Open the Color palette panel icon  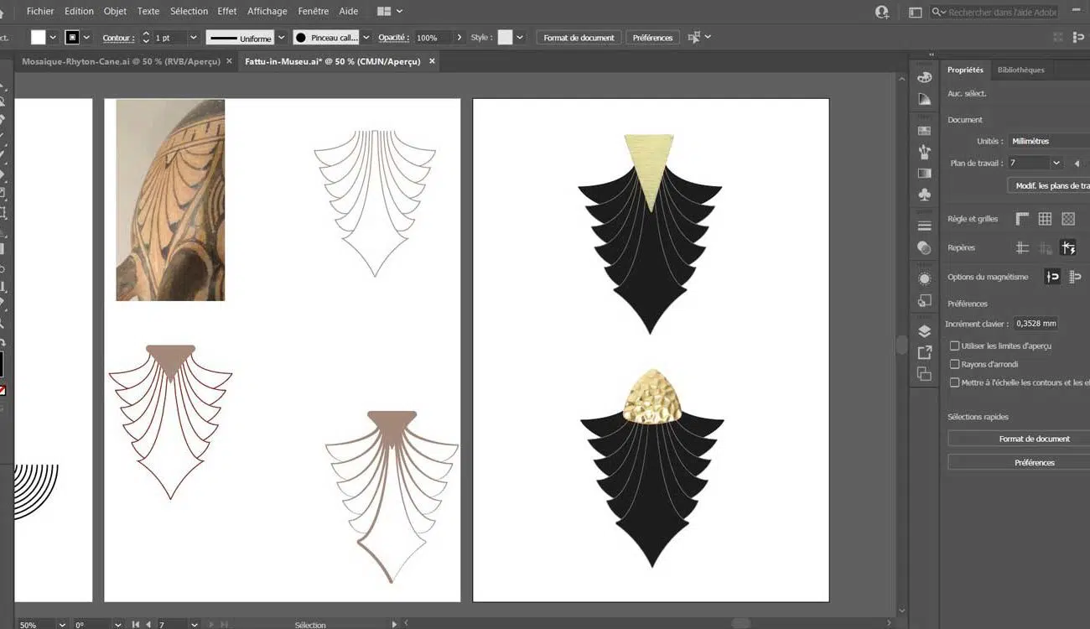(x=924, y=77)
